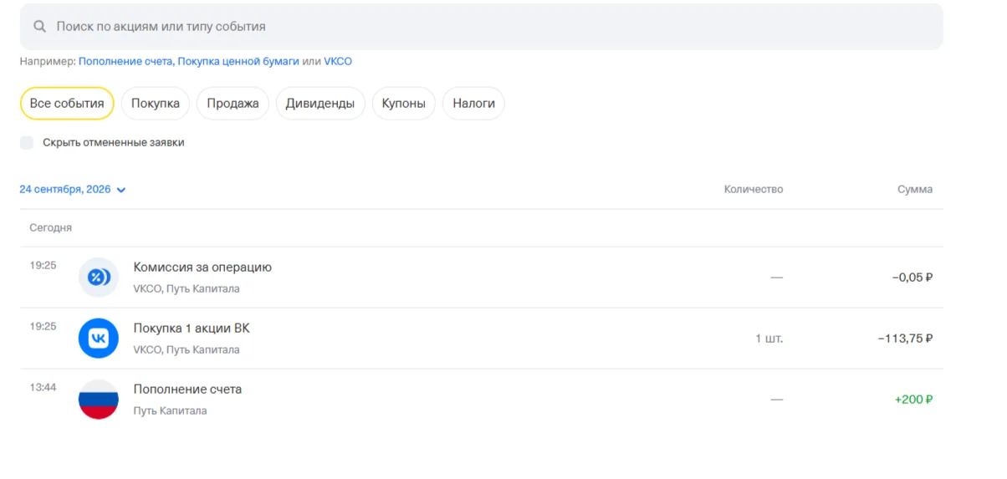Click the −113,75 ₽ amount
Screen dimensions: 1007x479
click(906, 339)
